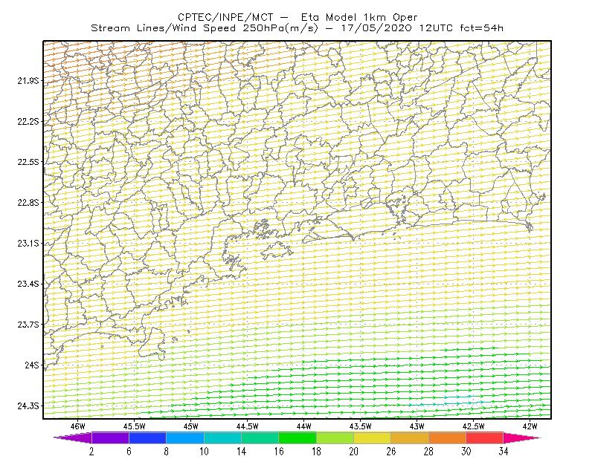Click the color bar value '14'
Image resolution: width=595 pixels, height=459 pixels.
241,452
